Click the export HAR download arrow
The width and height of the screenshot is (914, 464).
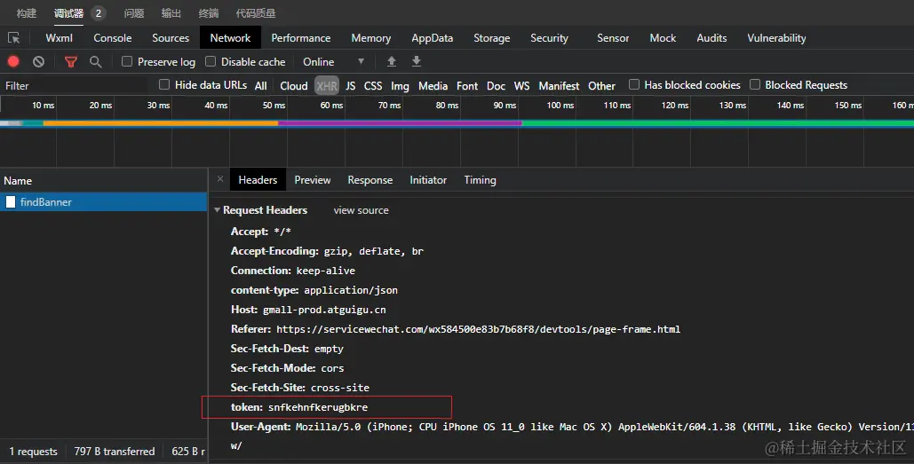click(x=416, y=61)
